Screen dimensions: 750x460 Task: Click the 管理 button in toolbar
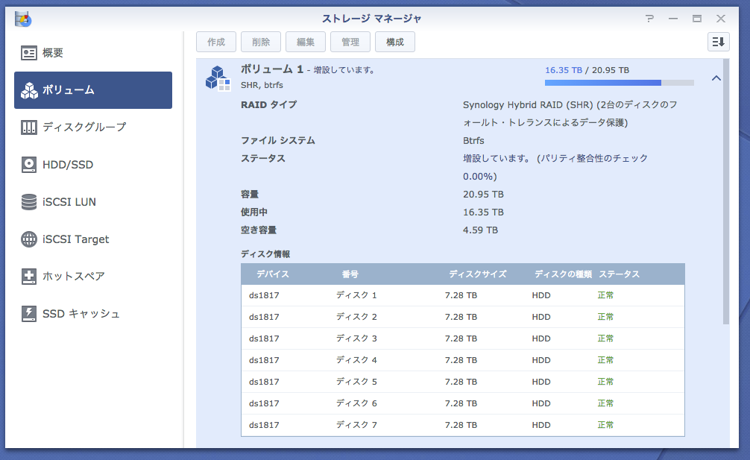(x=350, y=42)
